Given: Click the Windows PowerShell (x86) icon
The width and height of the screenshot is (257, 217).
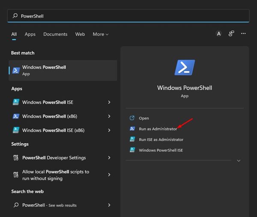Looking at the screenshot, I should (x=16, y=116).
